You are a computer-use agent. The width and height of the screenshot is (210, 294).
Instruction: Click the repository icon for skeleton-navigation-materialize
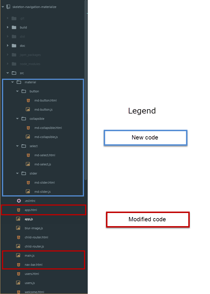8,7
